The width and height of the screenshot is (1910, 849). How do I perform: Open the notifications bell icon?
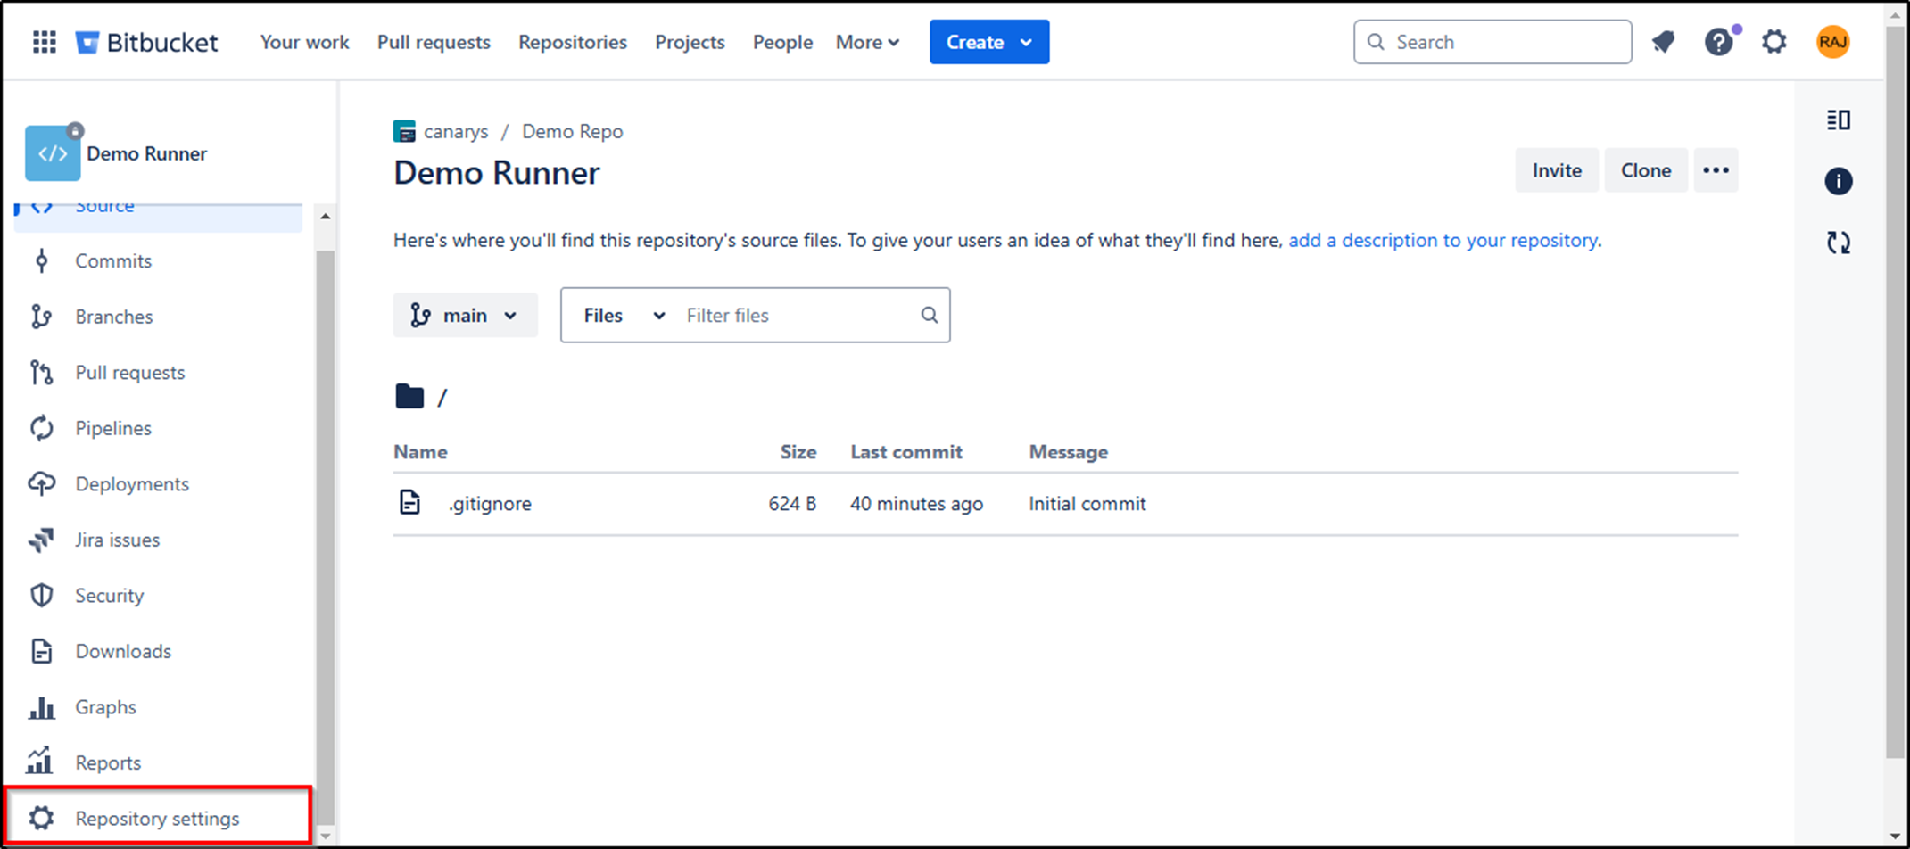[x=1664, y=41]
